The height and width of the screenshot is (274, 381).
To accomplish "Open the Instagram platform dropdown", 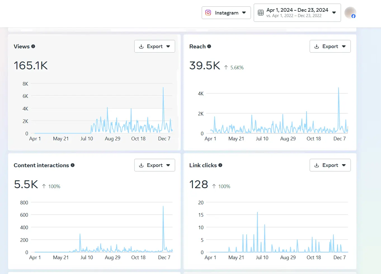I will point(226,13).
